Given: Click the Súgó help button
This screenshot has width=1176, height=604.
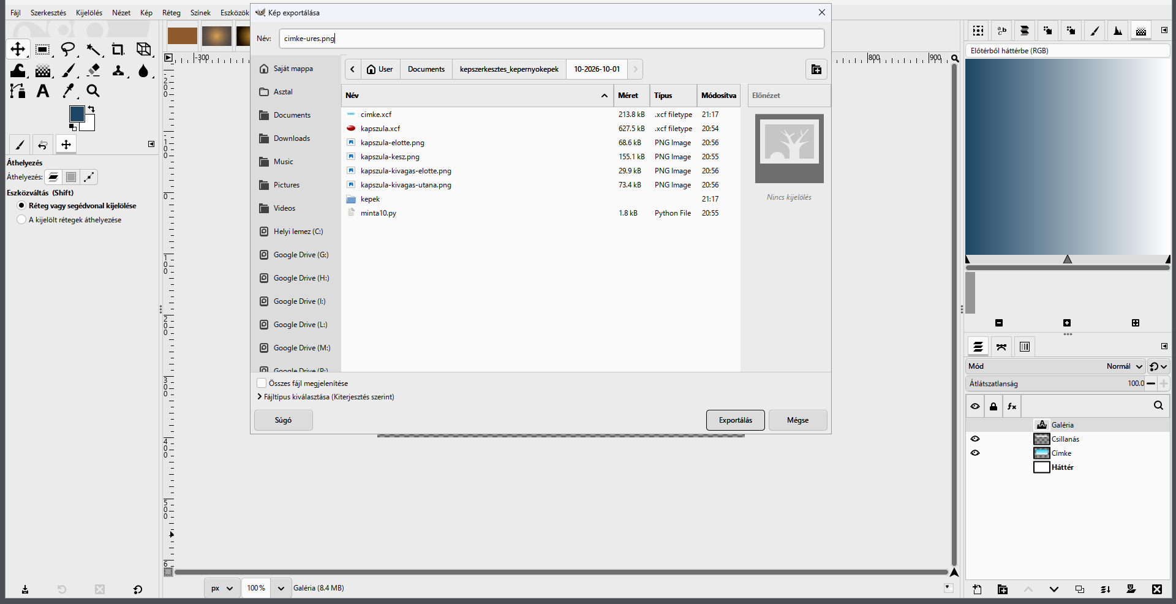Looking at the screenshot, I should [284, 420].
